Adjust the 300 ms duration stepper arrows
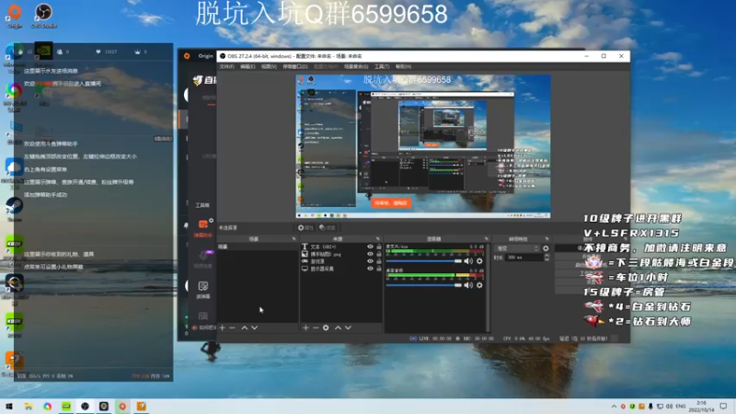This screenshot has width=736, height=414. [546, 258]
